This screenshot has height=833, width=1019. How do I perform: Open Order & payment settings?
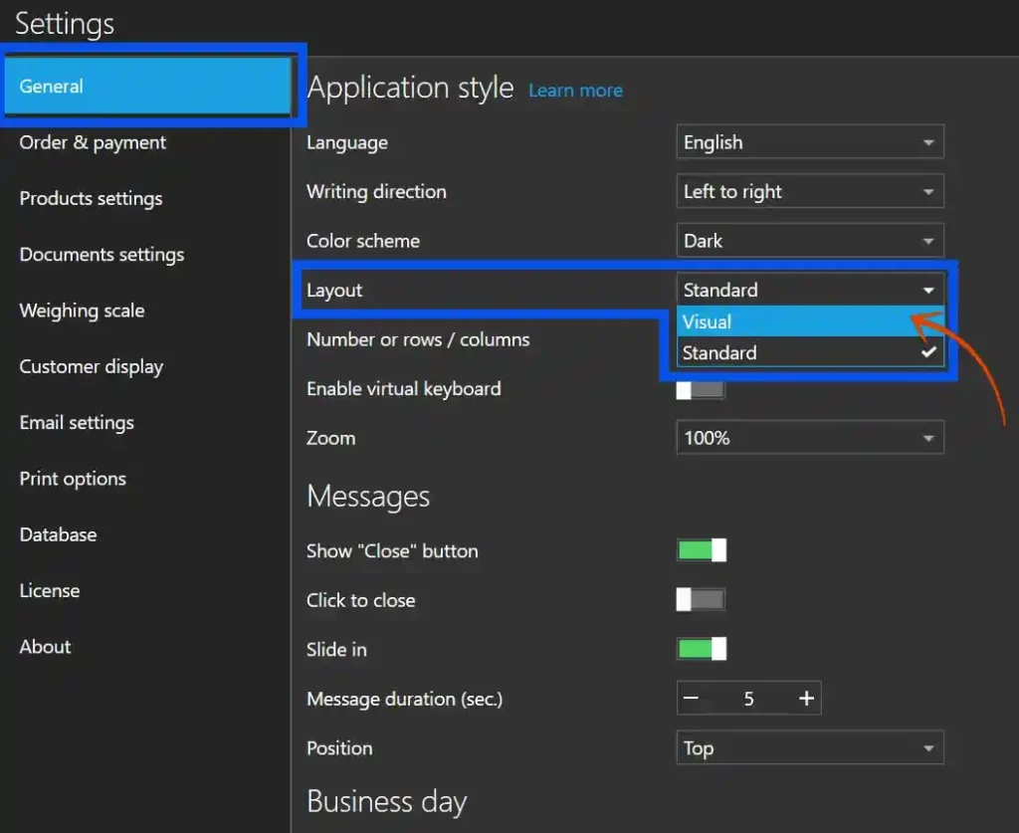[92, 142]
